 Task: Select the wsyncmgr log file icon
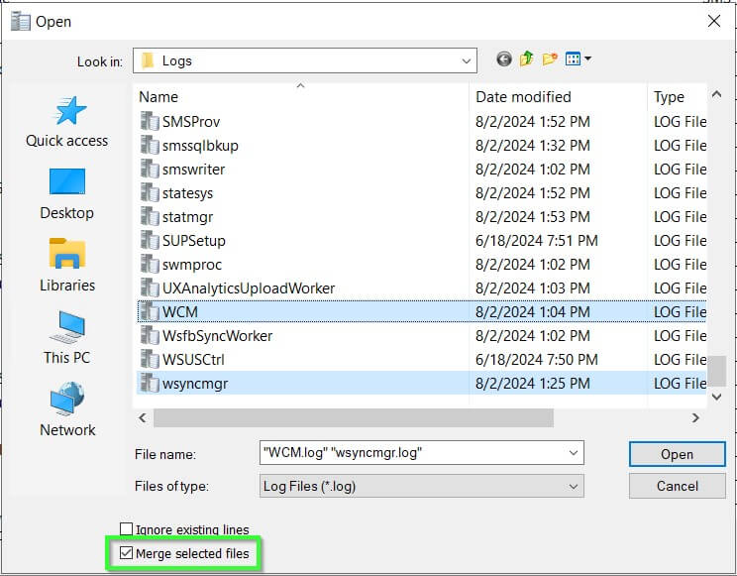pyautogui.click(x=150, y=383)
